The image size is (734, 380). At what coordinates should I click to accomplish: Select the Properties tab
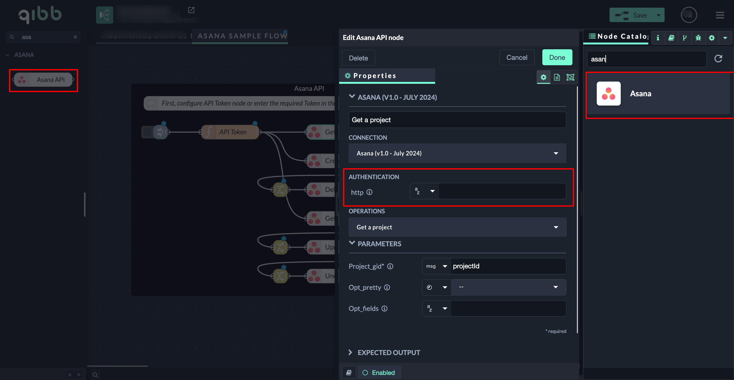[x=374, y=76]
